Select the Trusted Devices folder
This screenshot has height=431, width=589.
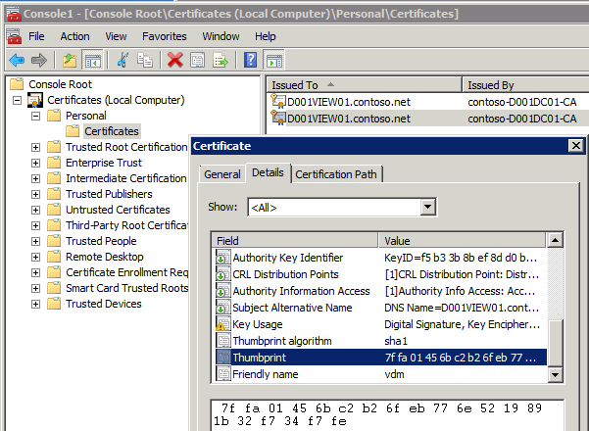[x=104, y=304]
